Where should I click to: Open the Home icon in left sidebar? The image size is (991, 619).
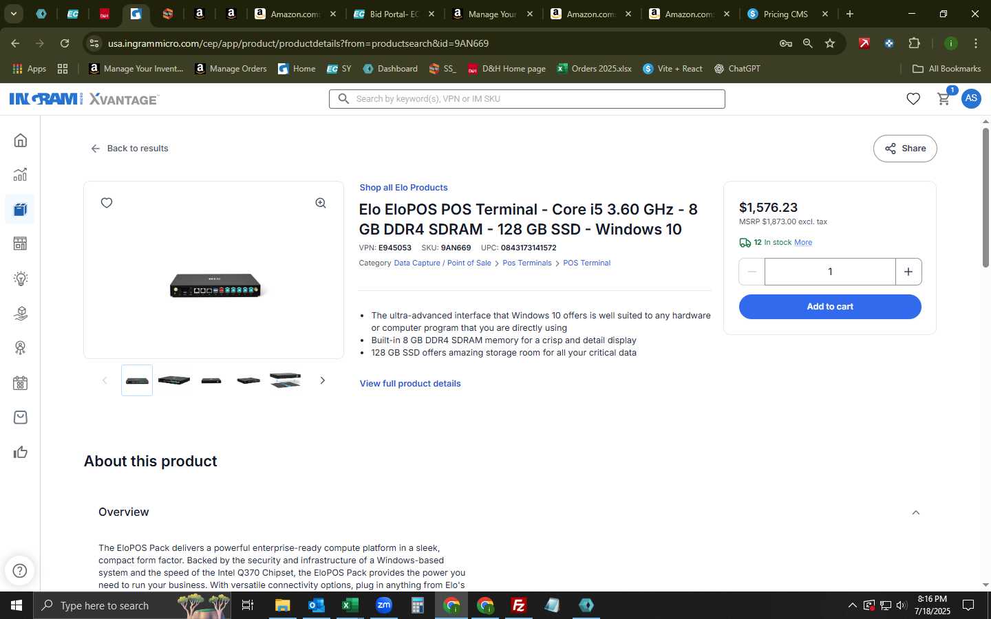21,140
